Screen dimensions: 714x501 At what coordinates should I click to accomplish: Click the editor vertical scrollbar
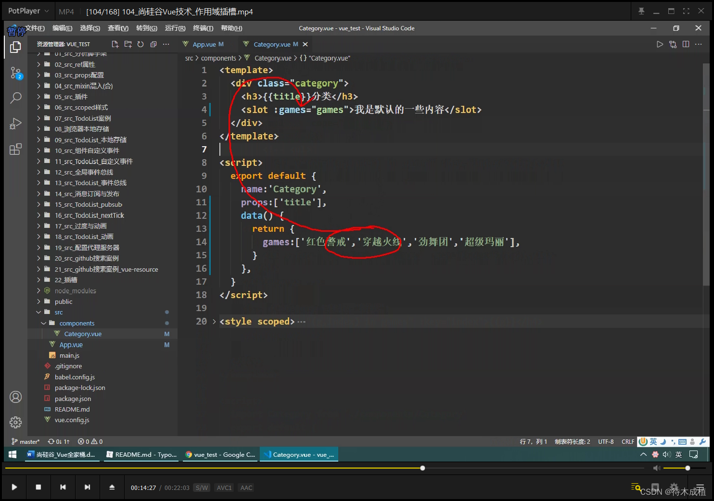[706, 175]
